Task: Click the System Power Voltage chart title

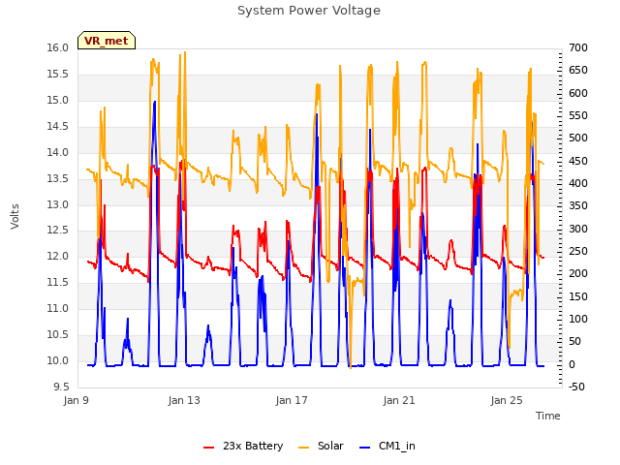Action: [x=309, y=11]
